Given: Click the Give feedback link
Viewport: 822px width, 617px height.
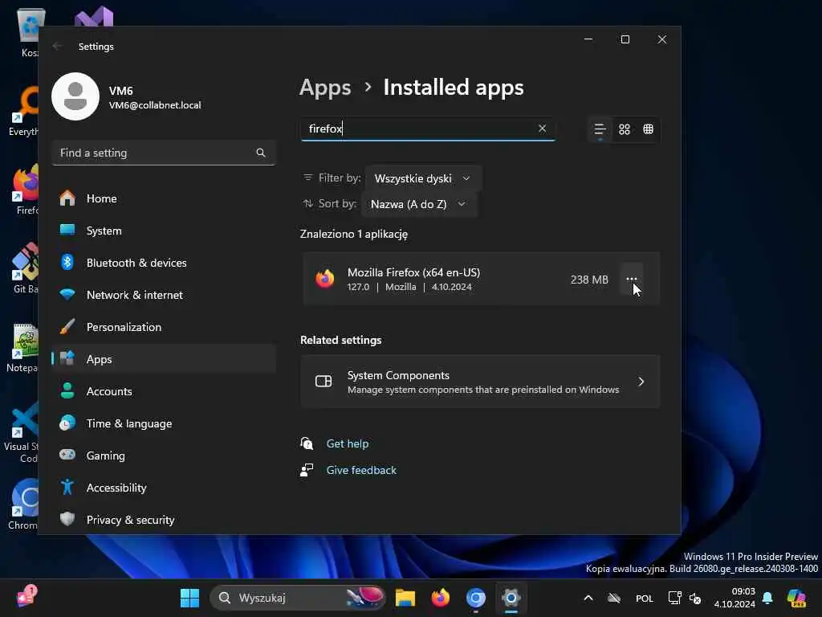Looking at the screenshot, I should click(361, 470).
